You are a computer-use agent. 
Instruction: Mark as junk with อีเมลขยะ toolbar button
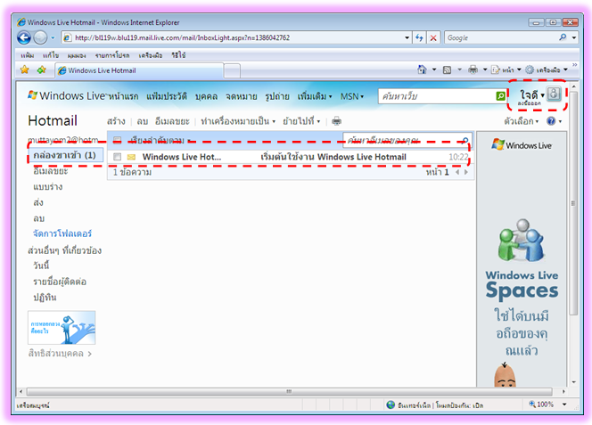pyautogui.click(x=172, y=121)
